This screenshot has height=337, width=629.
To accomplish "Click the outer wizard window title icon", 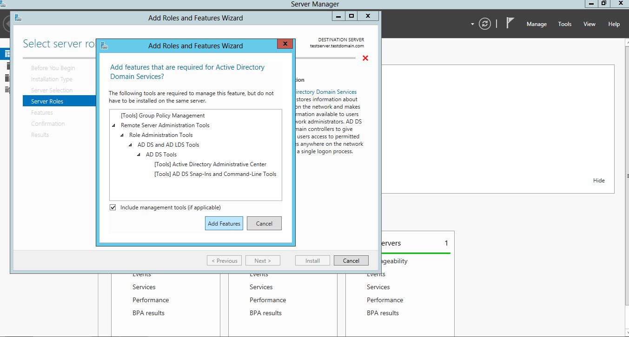I will coord(18,18).
